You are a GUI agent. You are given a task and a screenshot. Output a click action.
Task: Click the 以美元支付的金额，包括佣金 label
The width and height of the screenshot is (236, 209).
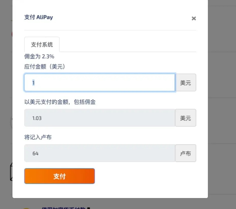60,102
